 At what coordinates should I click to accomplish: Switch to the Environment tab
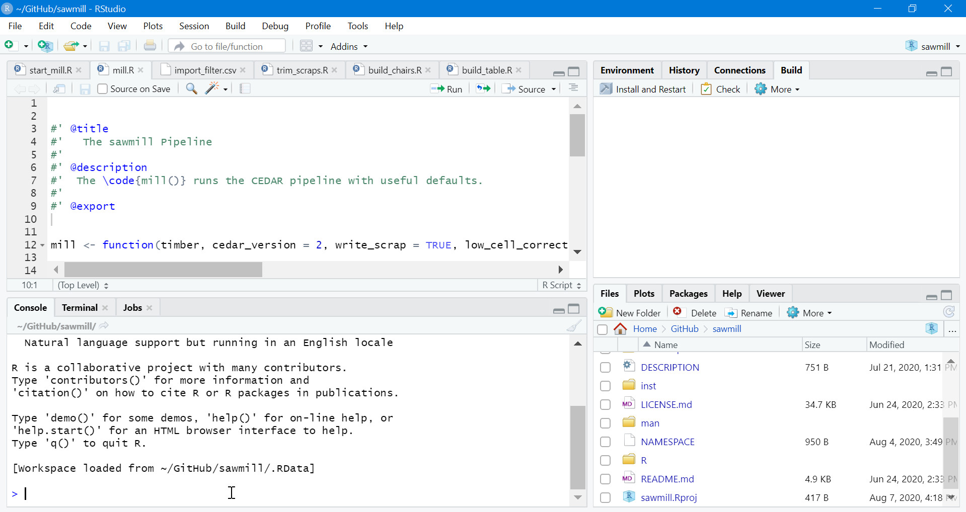pyautogui.click(x=627, y=70)
